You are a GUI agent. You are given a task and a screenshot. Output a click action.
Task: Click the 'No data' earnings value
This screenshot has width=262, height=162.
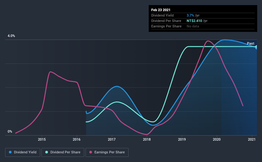[x=193, y=26]
